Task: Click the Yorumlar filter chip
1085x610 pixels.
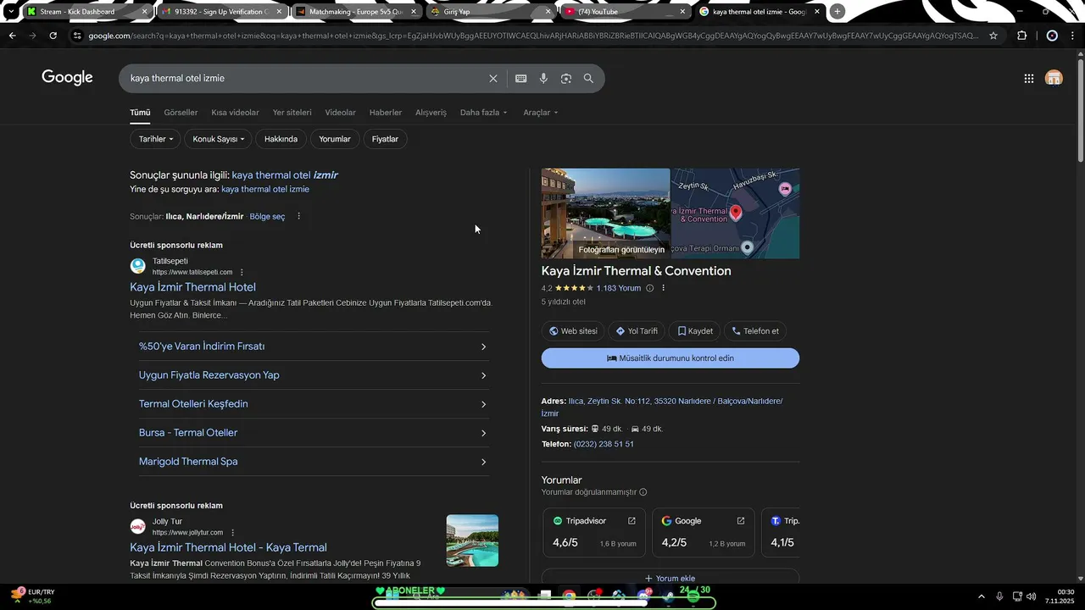Action: pos(335,139)
